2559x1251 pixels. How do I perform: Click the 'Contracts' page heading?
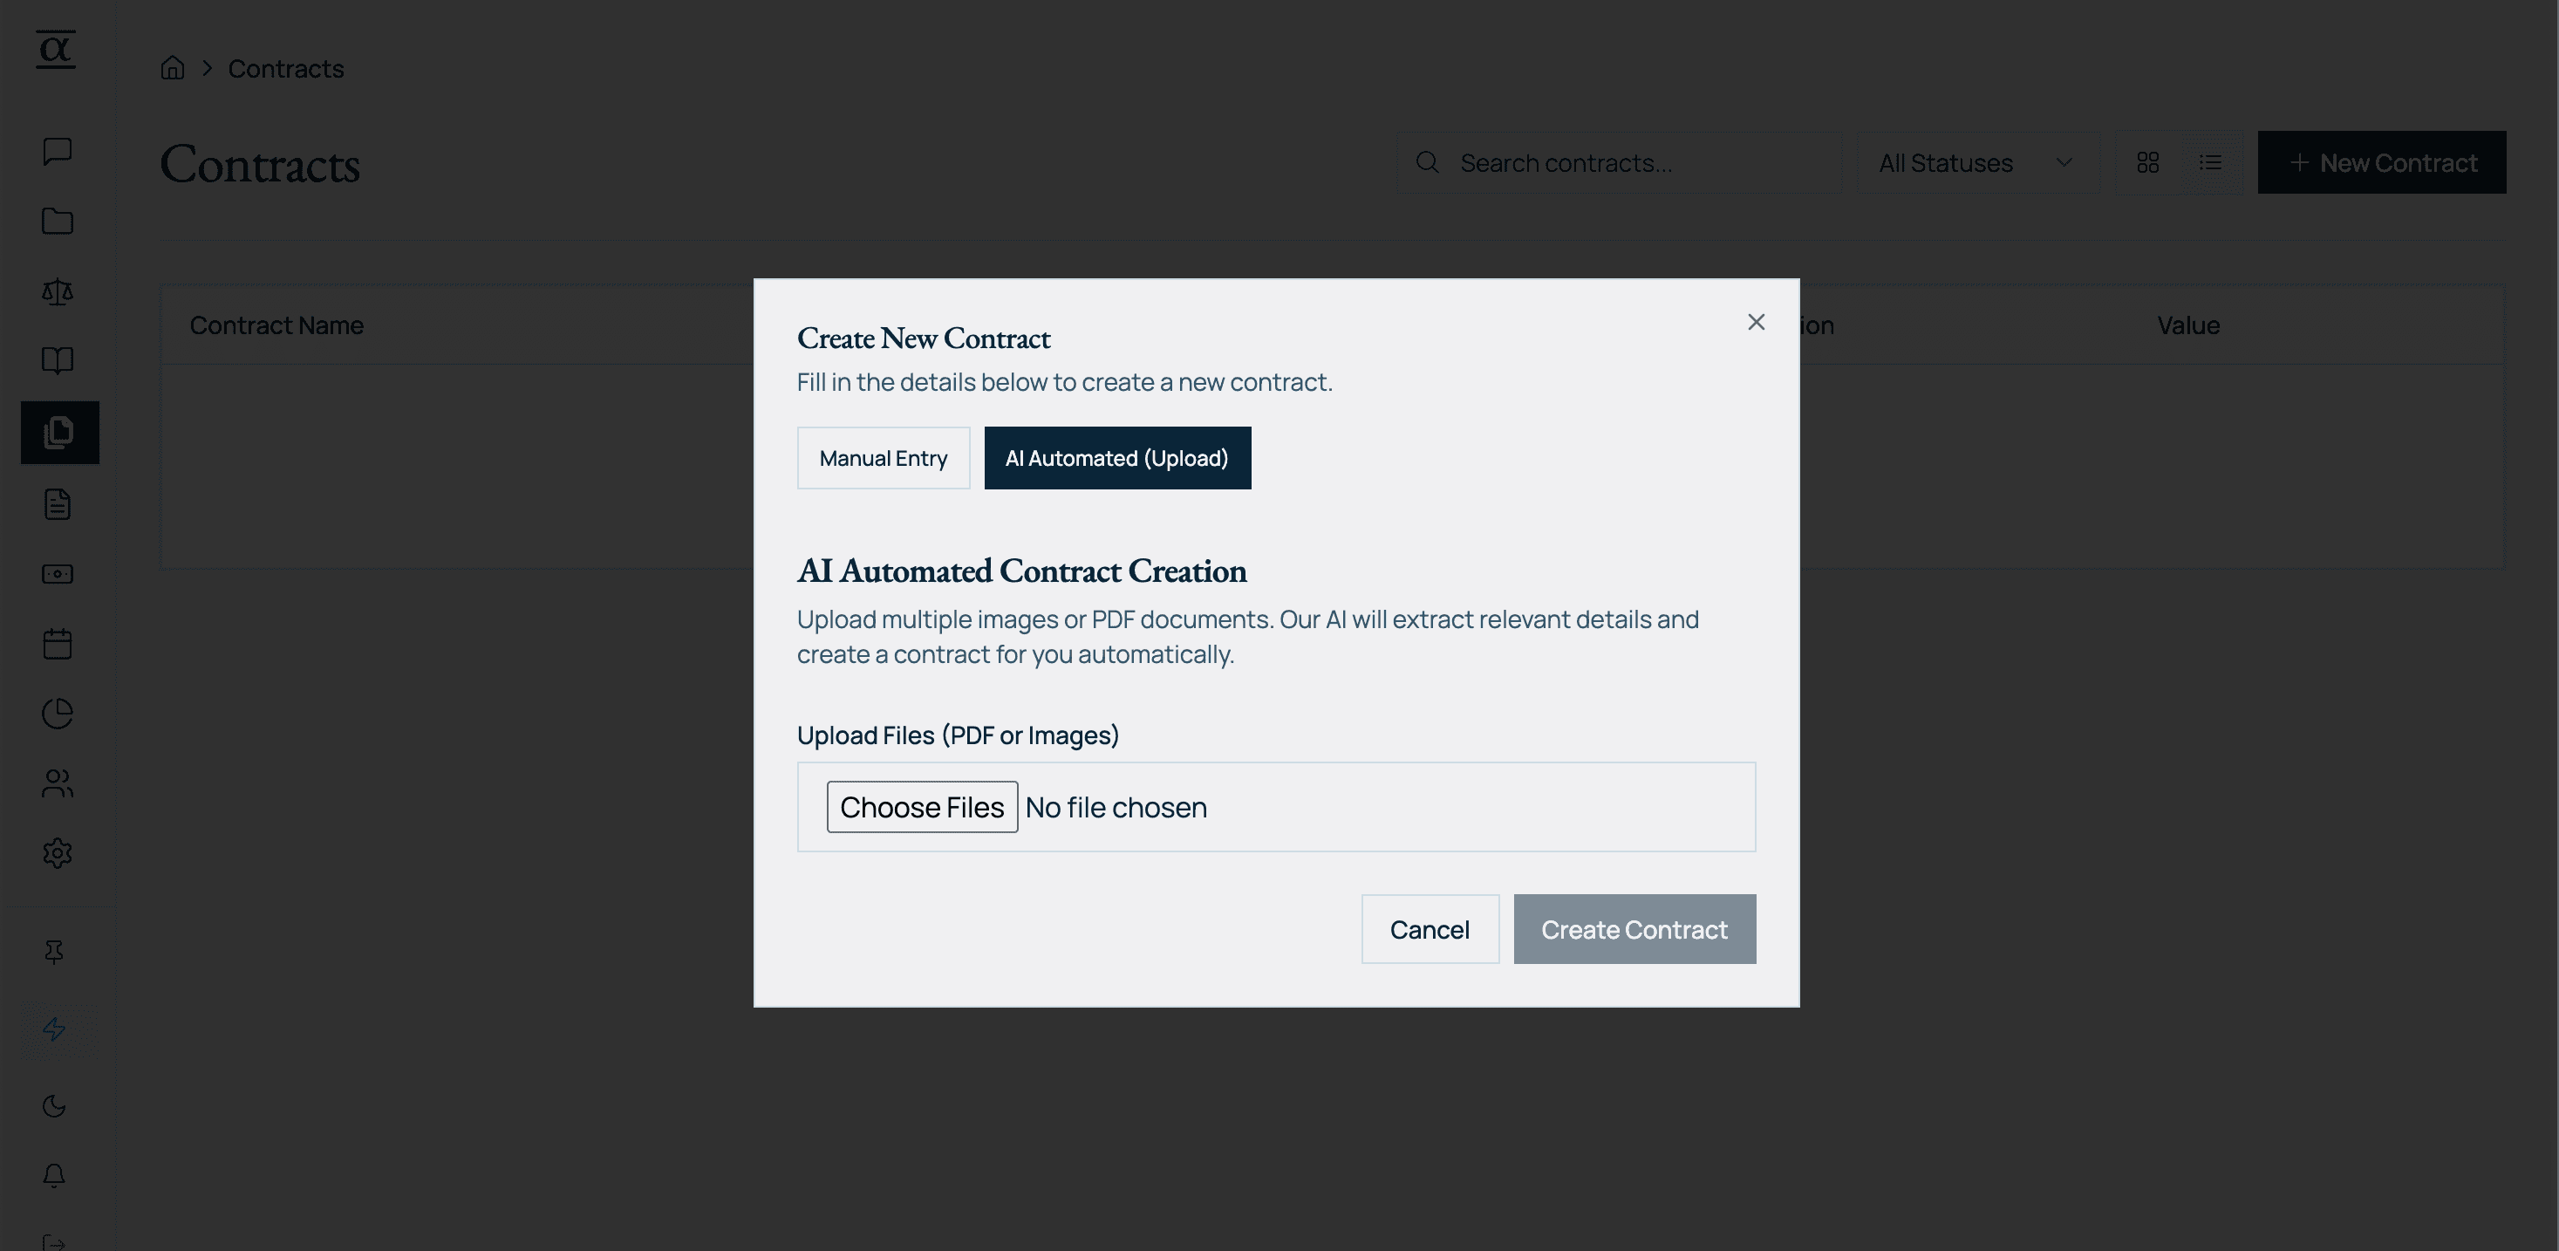pyautogui.click(x=260, y=165)
